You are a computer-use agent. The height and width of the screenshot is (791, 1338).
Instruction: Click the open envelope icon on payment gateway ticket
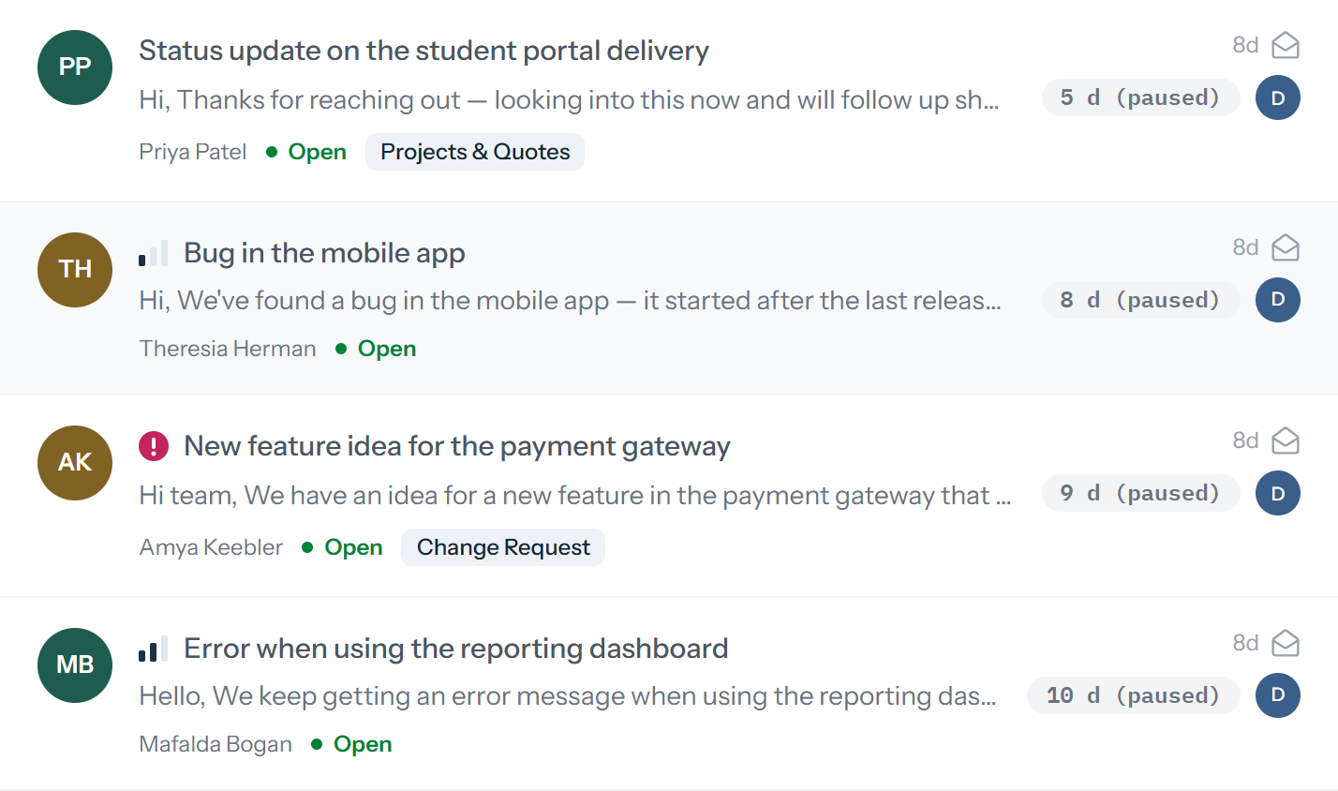[x=1286, y=440]
